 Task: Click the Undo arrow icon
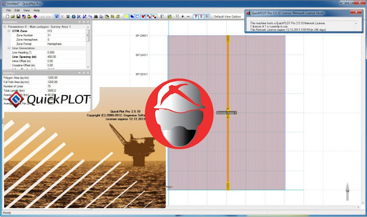pyautogui.click(x=42, y=17)
